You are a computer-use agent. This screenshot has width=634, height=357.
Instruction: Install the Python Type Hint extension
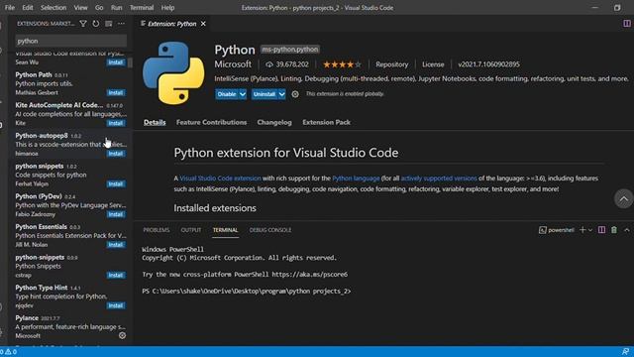click(x=116, y=305)
